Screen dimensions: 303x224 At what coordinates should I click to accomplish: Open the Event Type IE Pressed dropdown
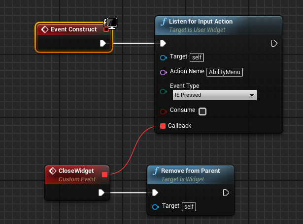[x=214, y=95]
